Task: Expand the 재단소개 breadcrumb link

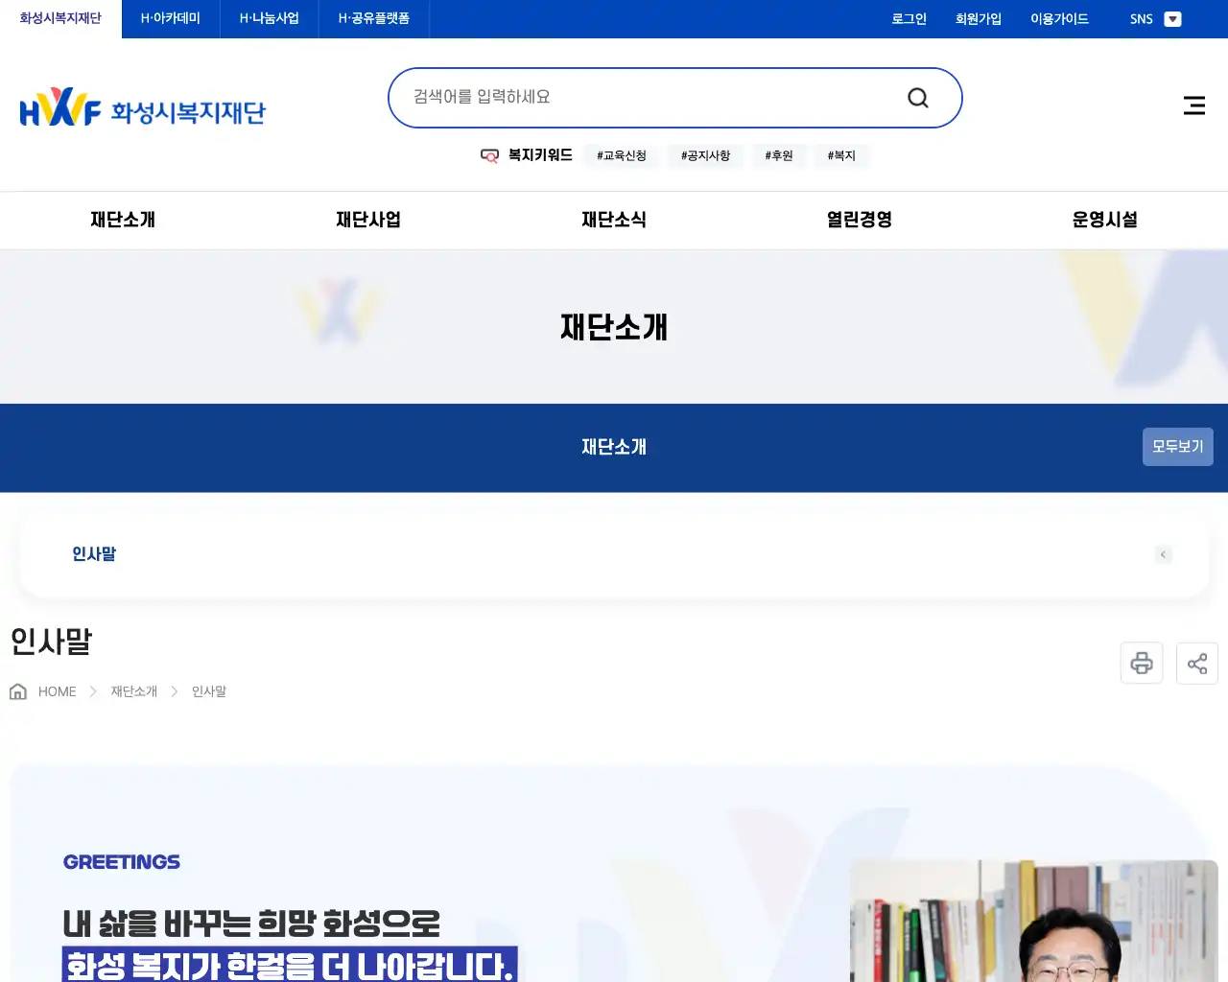Action: 131,690
